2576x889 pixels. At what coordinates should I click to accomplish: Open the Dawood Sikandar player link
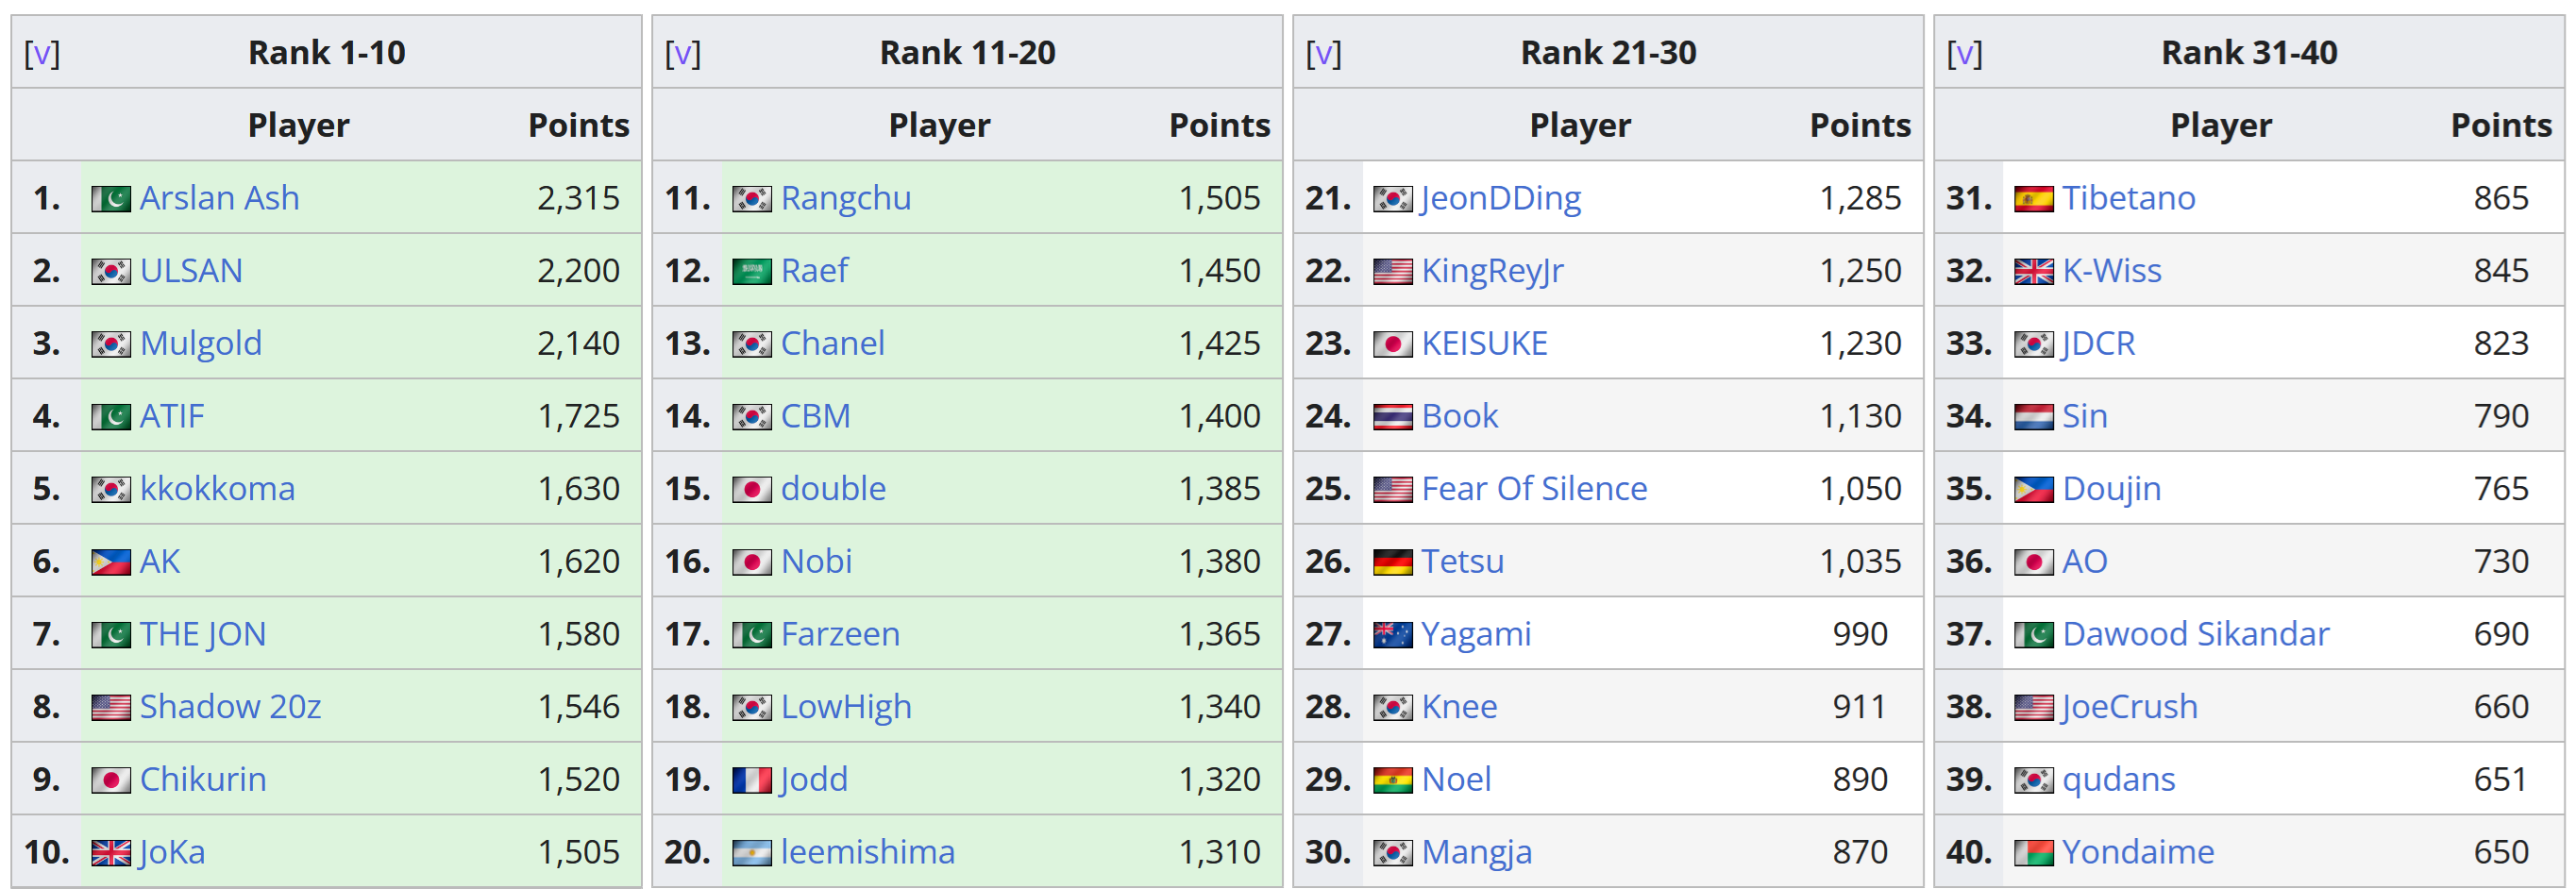[x=2196, y=634]
